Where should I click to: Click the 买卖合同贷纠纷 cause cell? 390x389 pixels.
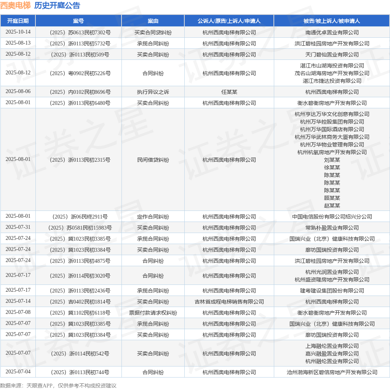click(153, 33)
